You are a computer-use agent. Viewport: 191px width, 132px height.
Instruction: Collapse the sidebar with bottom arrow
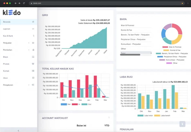pos(19,131)
